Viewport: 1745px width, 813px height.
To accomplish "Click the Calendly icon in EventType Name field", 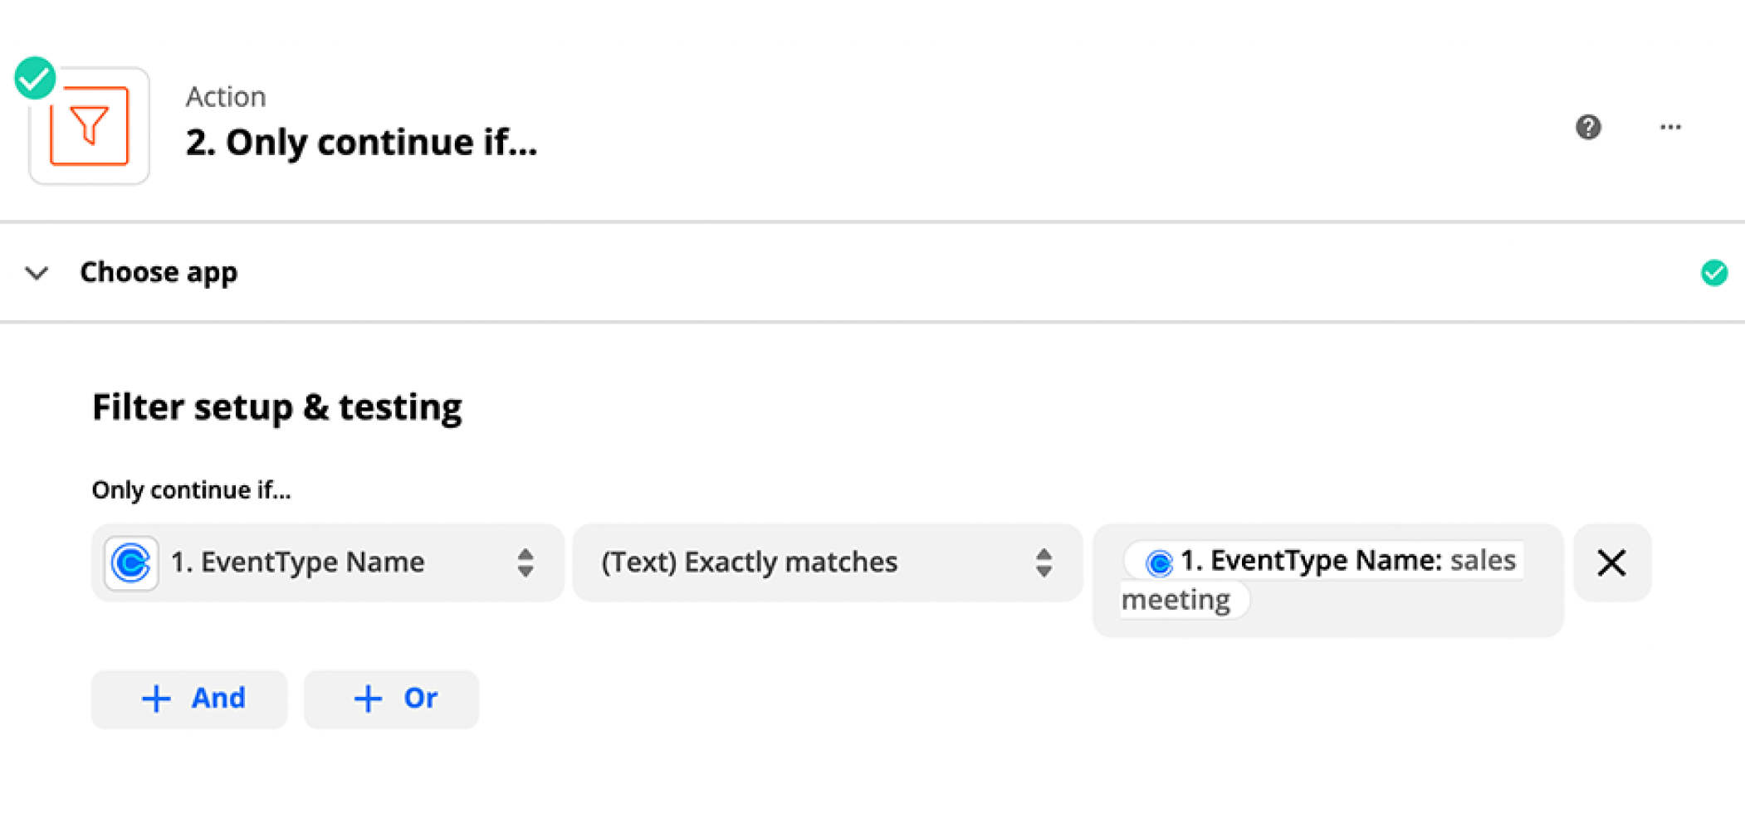I will pyautogui.click(x=131, y=562).
